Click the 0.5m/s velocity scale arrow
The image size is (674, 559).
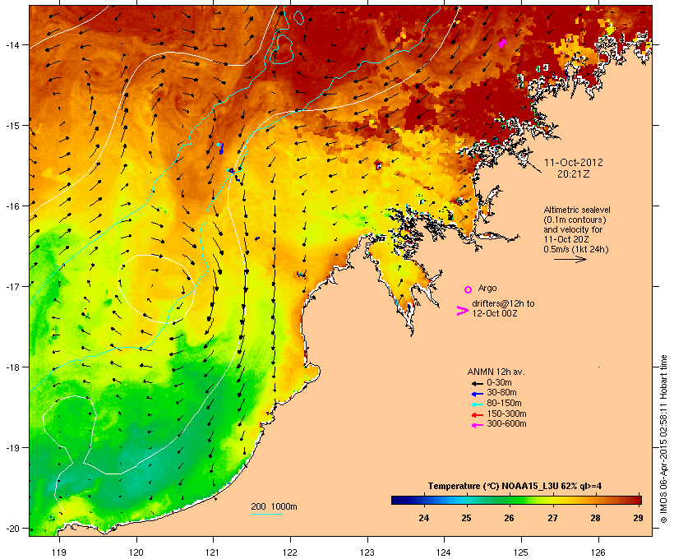click(570, 259)
